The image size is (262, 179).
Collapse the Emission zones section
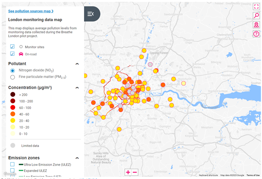coord(77,158)
